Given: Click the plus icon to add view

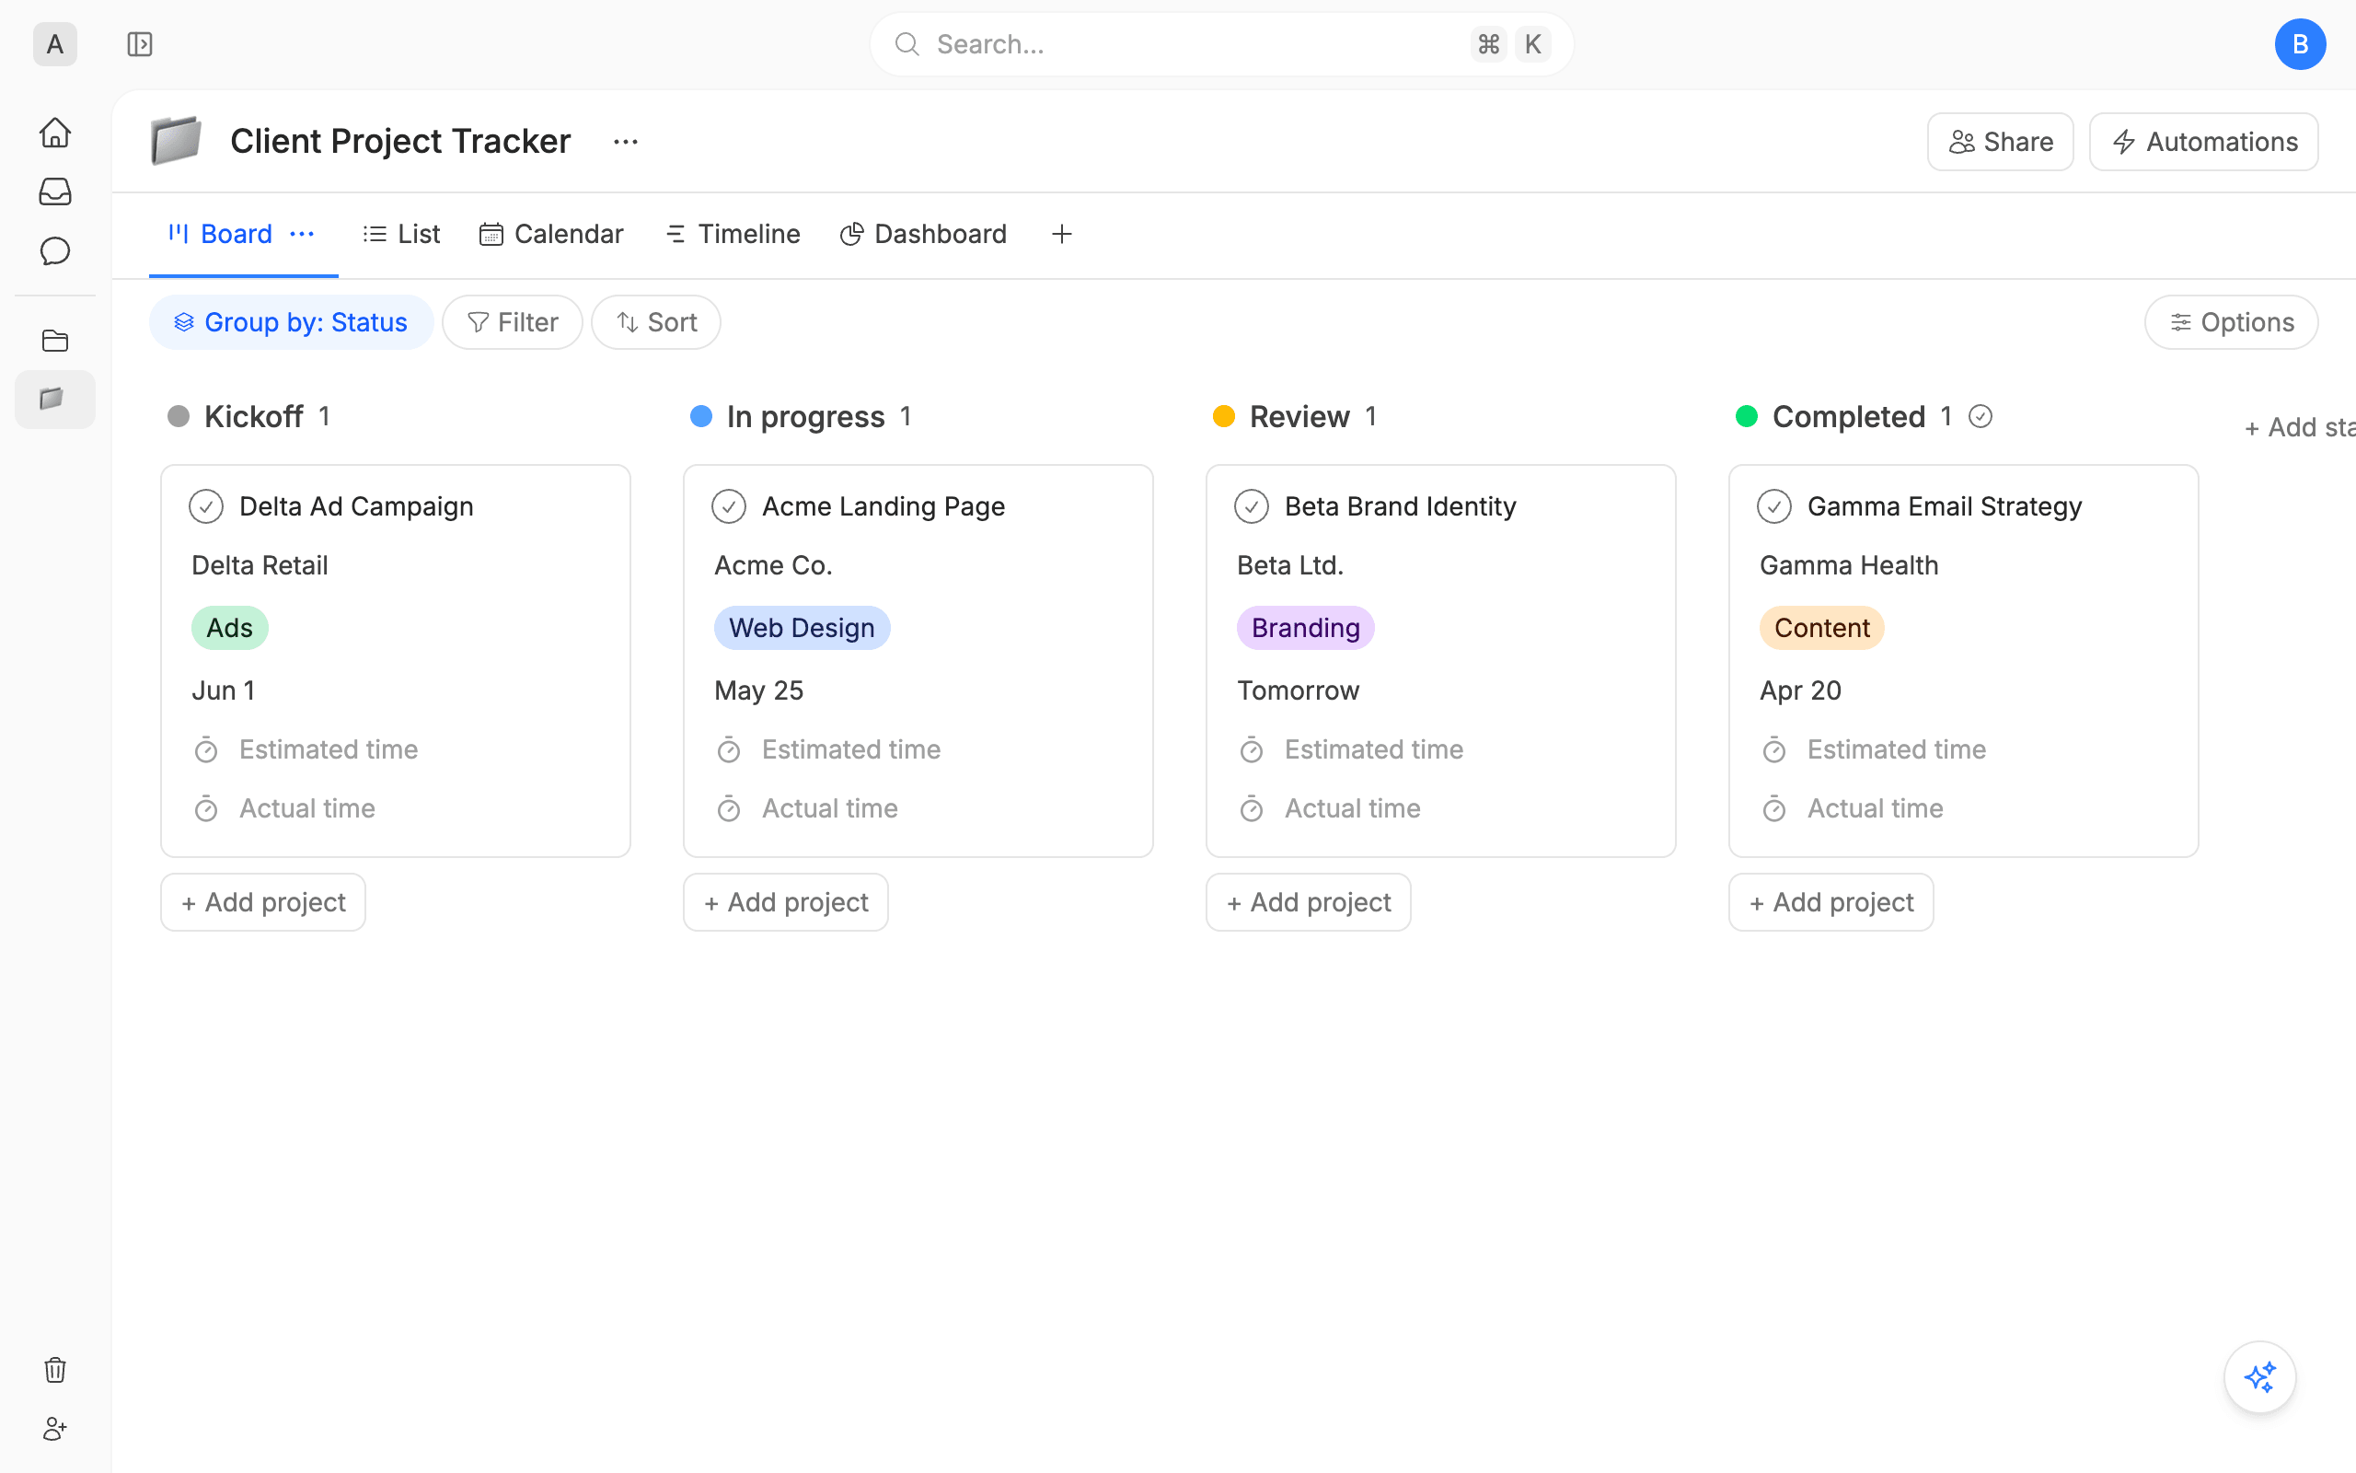Looking at the screenshot, I should (x=1062, y=234).
